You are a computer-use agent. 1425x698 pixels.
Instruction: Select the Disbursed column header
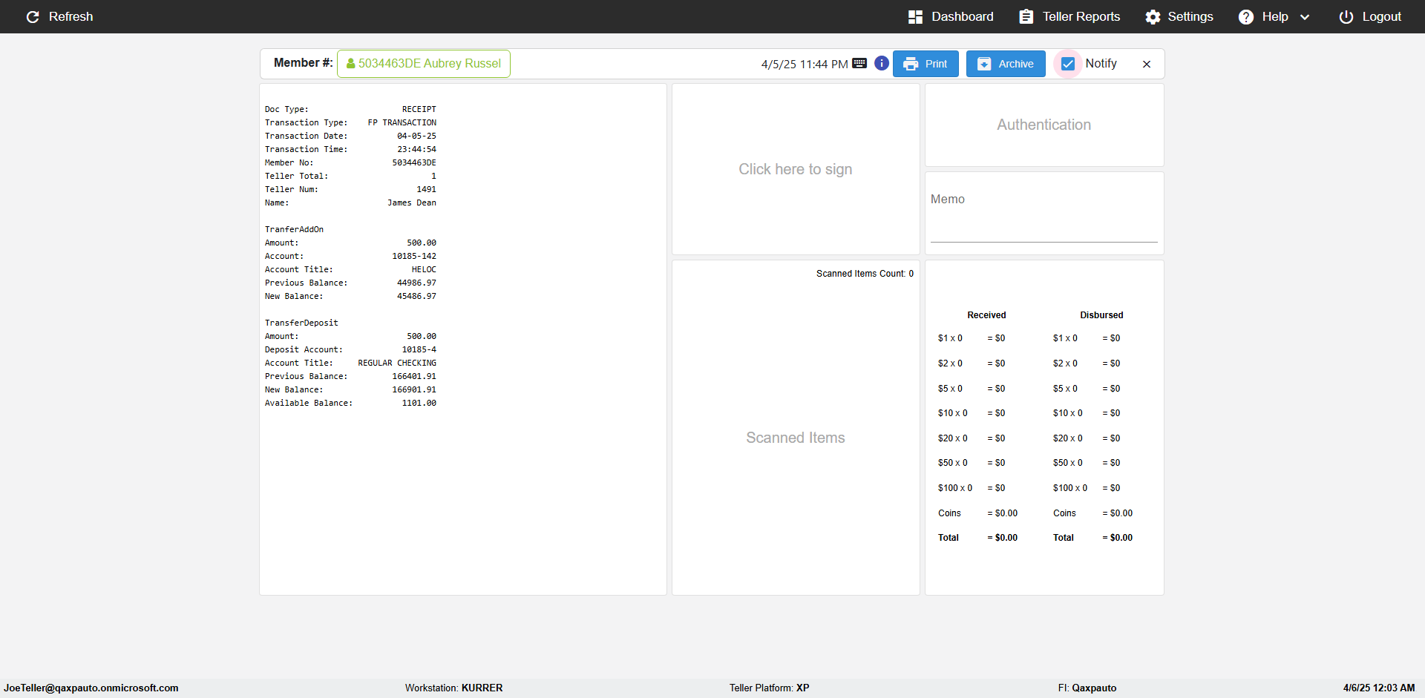pos(1101,315)
